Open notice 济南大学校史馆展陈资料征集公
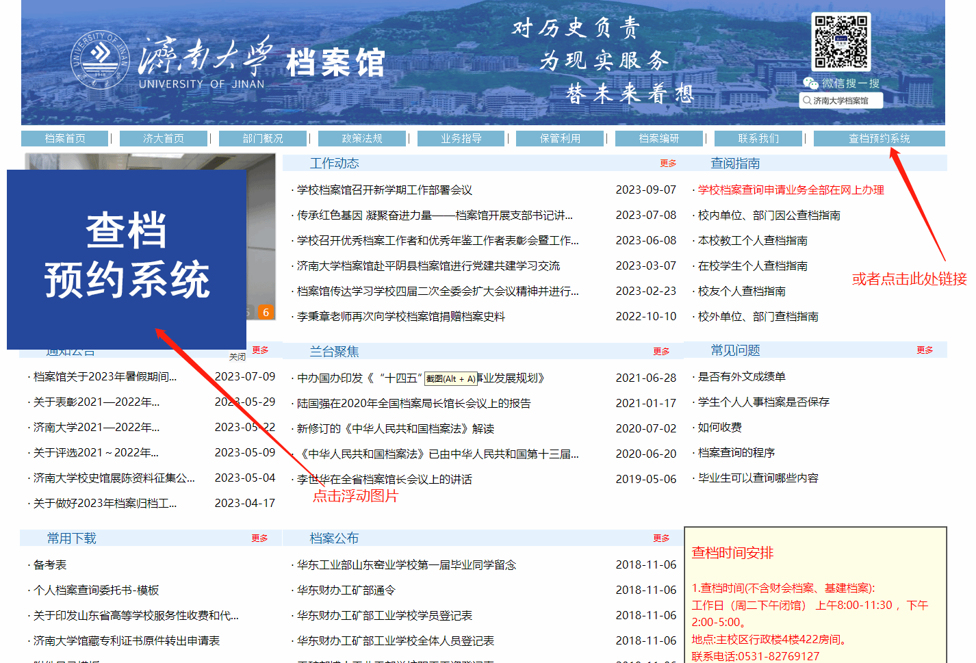The width and height of the screenshot is (976, 663). coord(114,478)
